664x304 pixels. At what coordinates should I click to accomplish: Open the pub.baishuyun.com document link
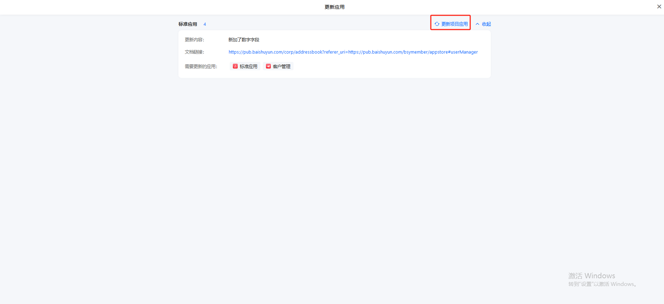(353, 52)
